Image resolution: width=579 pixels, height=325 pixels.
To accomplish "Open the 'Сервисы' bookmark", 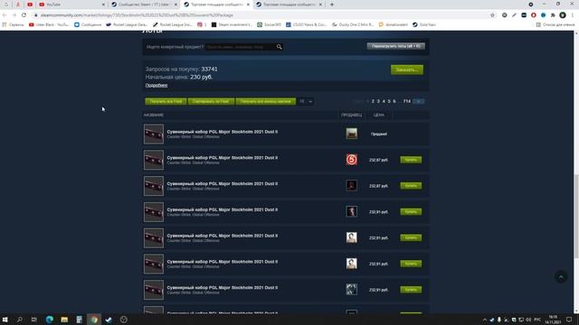I will coord(14,24).
